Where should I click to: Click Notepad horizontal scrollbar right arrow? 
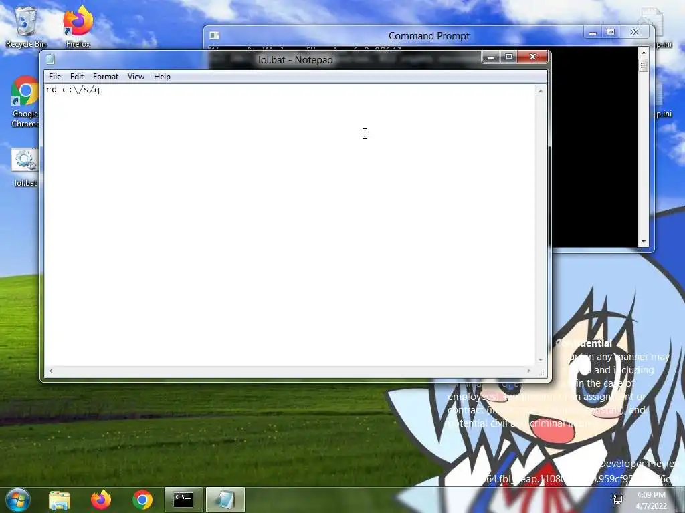(x=529, y=371)
